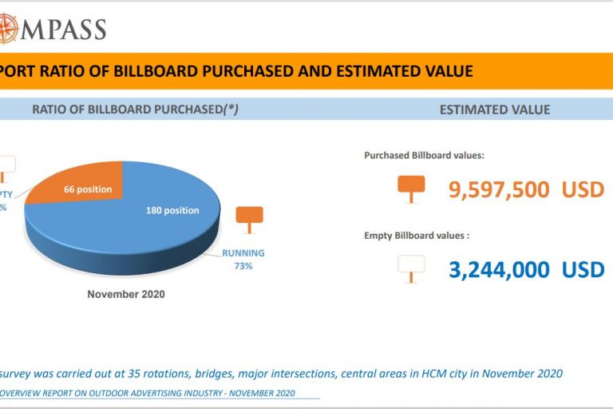Click the Empty Billboard values label
The width and height of the screenshot is (613, 409).
click(x=417, y=236)
